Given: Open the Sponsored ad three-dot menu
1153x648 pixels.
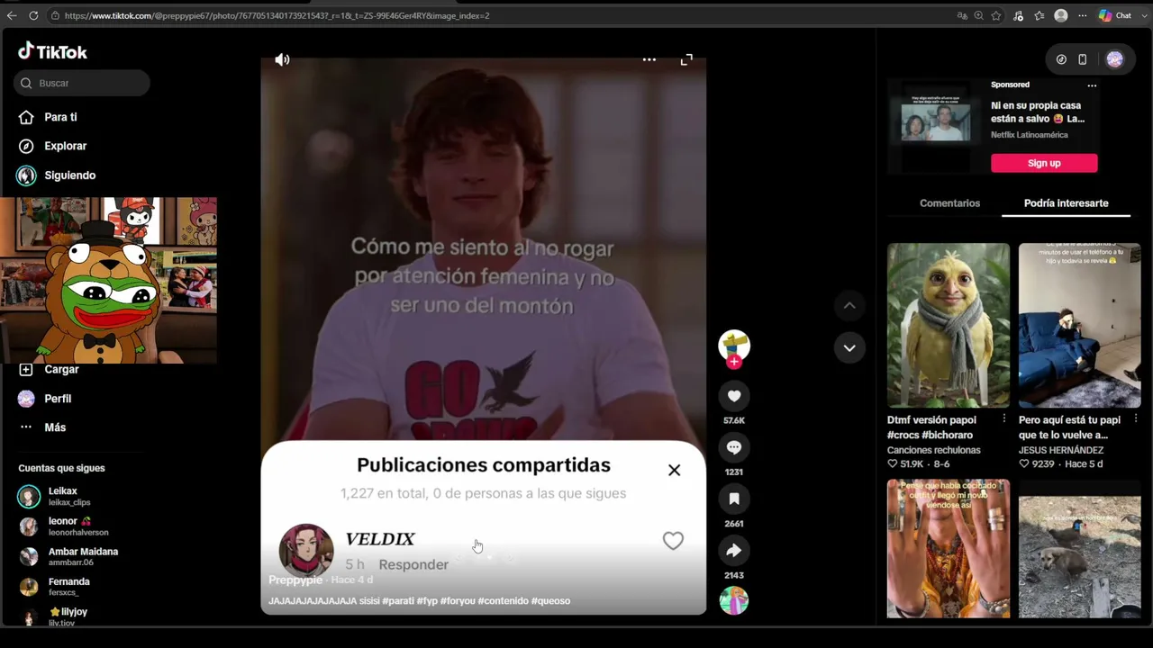Looking at the screenshot, I should point(1092,85).
